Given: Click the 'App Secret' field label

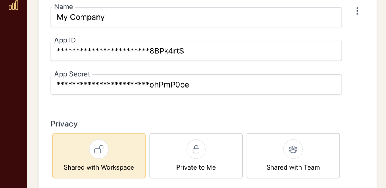Looking at the screenshot, I should click(x=72, y=74).
